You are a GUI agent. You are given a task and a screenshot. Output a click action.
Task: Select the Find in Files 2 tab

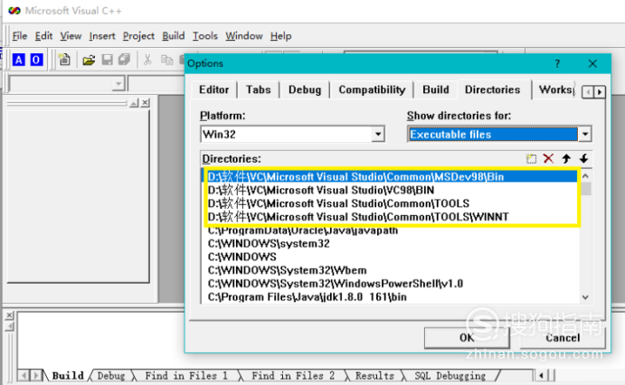(x=293, y=375)
